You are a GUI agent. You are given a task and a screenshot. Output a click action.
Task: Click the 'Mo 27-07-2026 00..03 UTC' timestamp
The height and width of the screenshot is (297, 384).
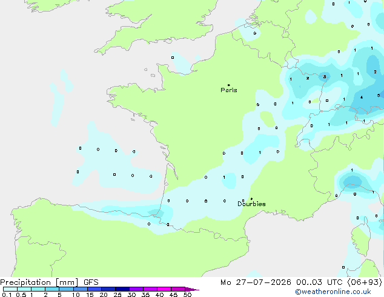(x=282, y=282)
